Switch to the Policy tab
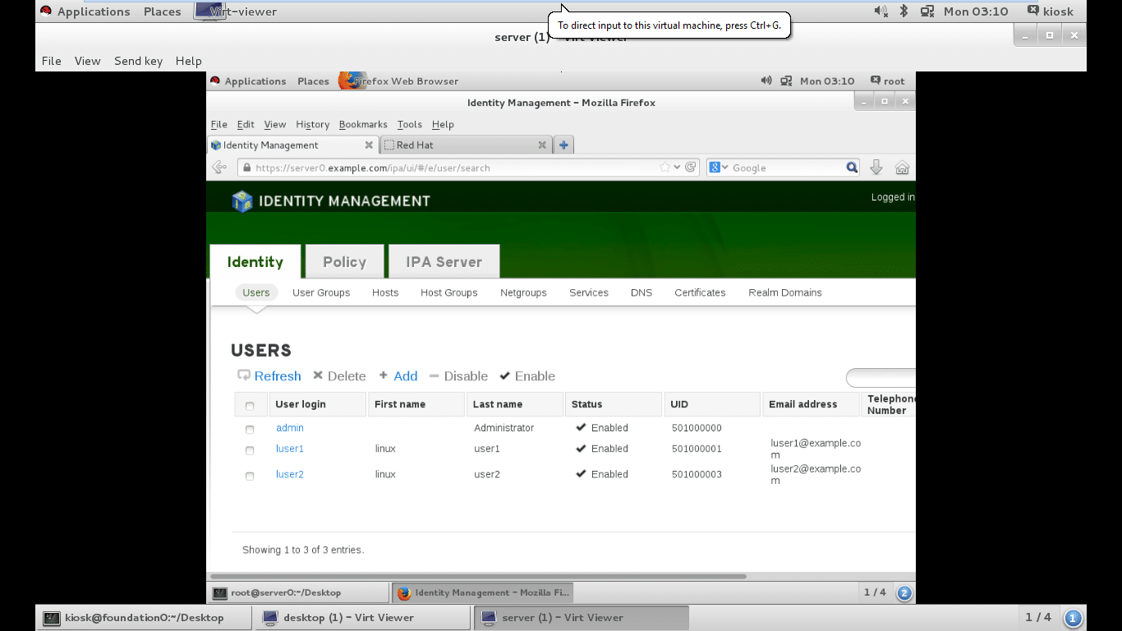This screenshot has width=1122, height=631. pyautogui.click(x=344, y=262)
